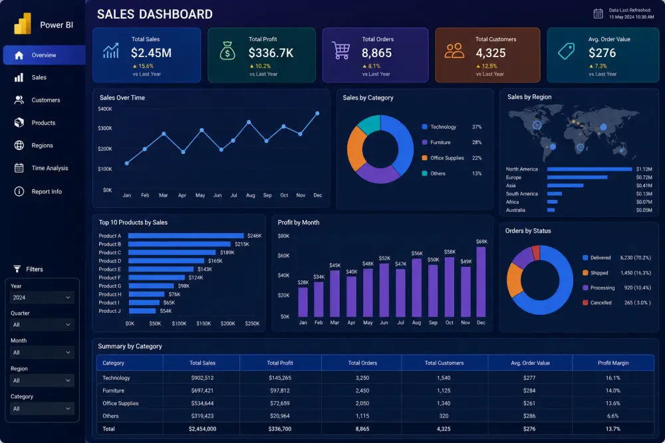Image resolution: width=665 pixels, height=443 pixels.
Task: Switch to Regions page
Action: 43,145
